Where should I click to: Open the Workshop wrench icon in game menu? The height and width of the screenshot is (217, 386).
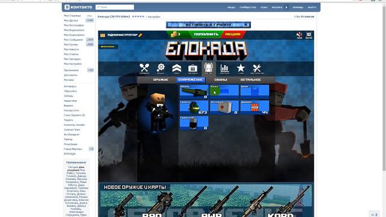click(257, 69)
